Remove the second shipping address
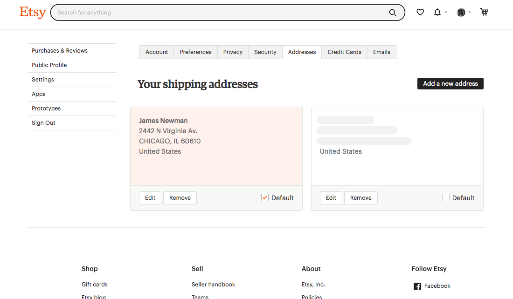Viewport: 513px width, 299px height. click(360, 197)
